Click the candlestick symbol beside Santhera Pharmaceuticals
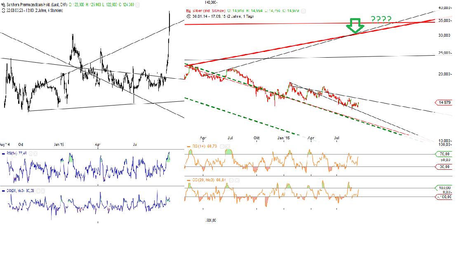This screenshot has height=267, width=475. [3, 5]
